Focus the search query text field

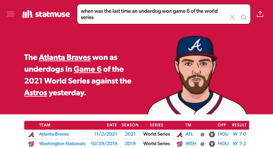[153, 14]
